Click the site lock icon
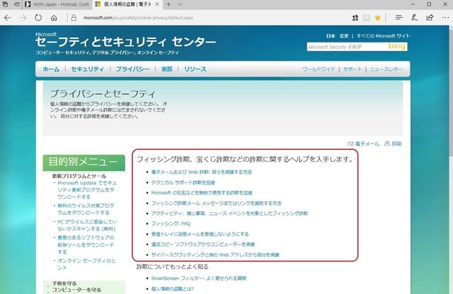The height and width of the screenshot is (294, 453). [x=74, y=18]
